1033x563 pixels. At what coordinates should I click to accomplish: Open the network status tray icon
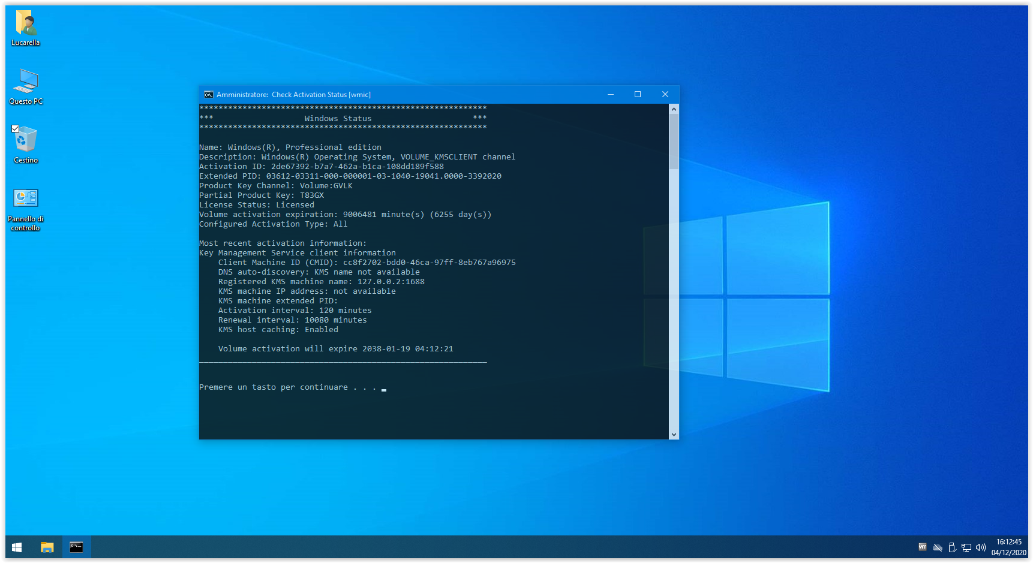click(966, 547)
